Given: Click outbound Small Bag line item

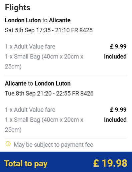Looking at the screenshot, I should tap(44, 62).
